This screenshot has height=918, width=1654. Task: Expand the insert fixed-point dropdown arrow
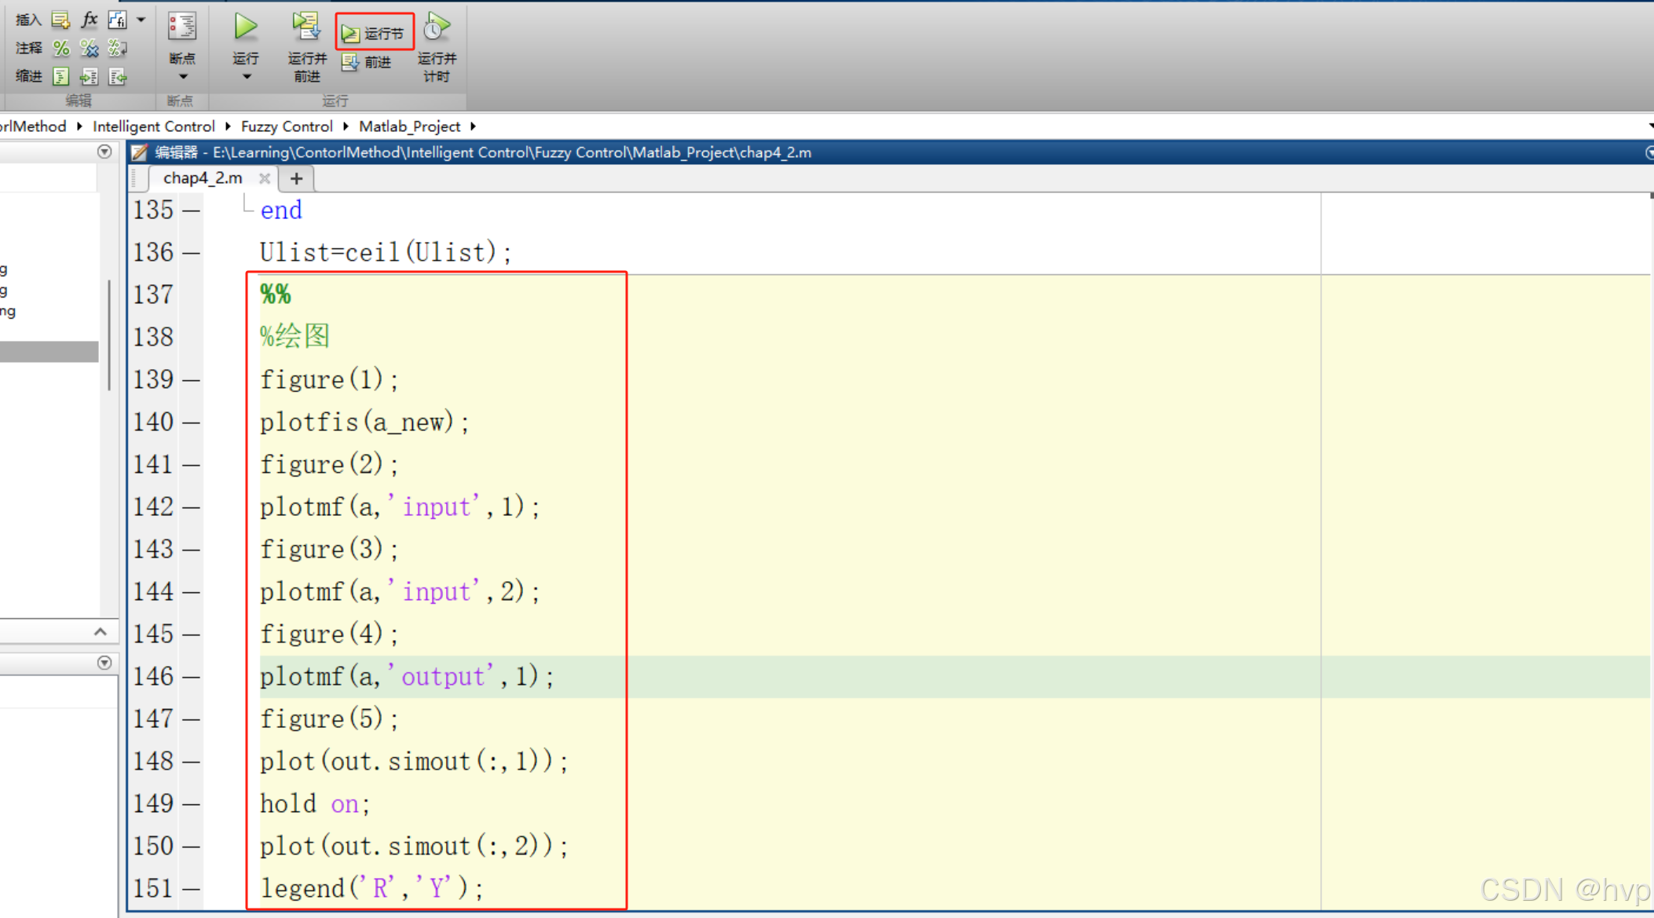click(141, 20)
